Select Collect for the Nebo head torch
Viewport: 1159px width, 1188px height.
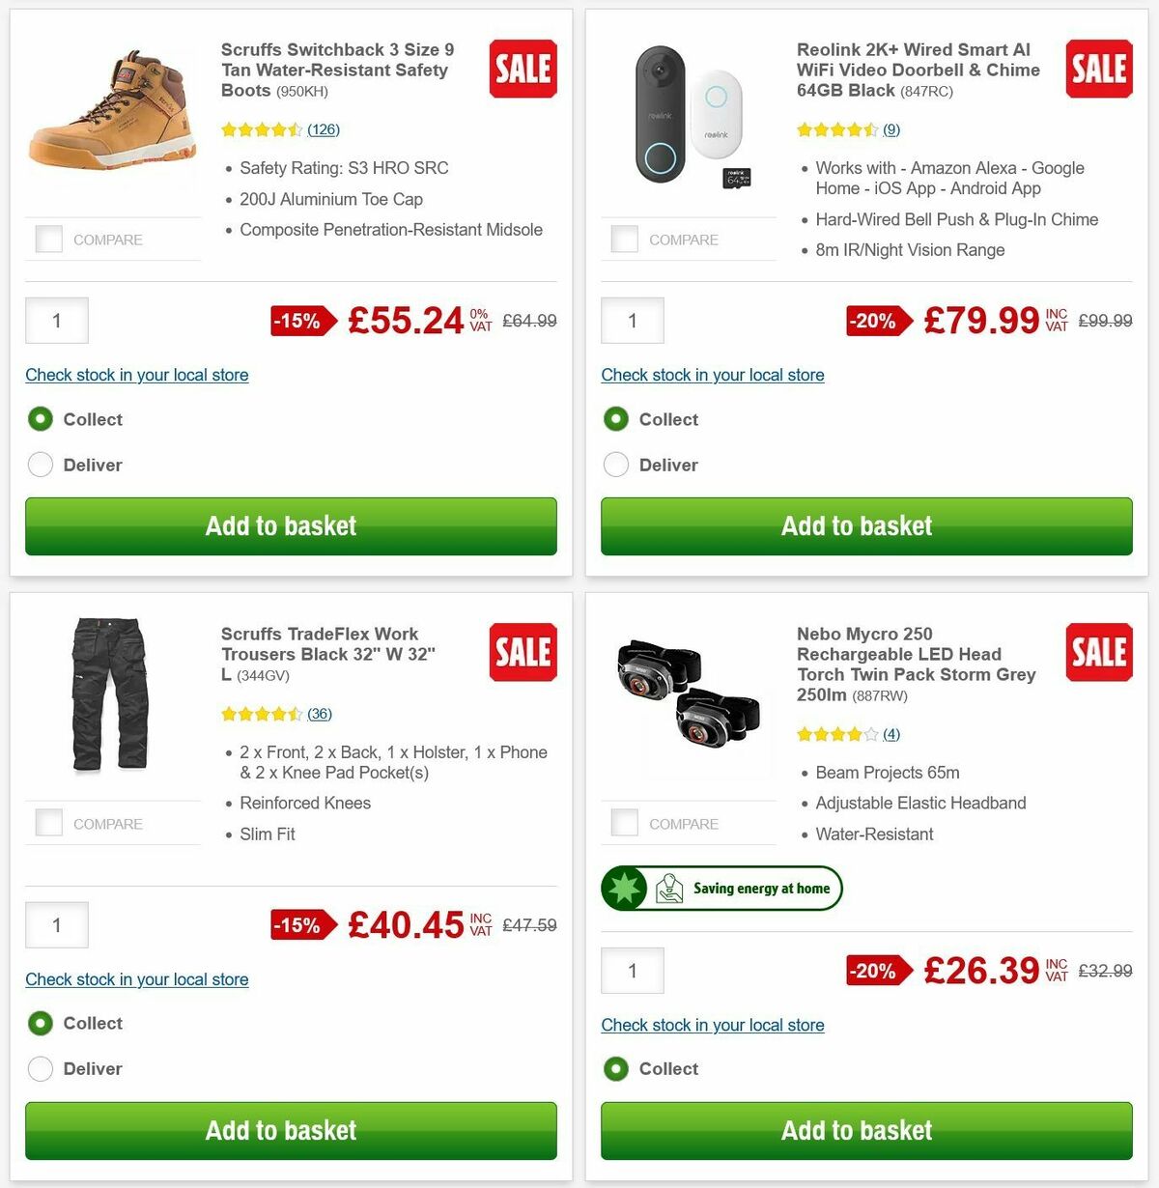[616, 1069]
